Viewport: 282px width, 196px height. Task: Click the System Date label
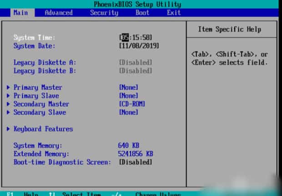click(x=34, y=46)
